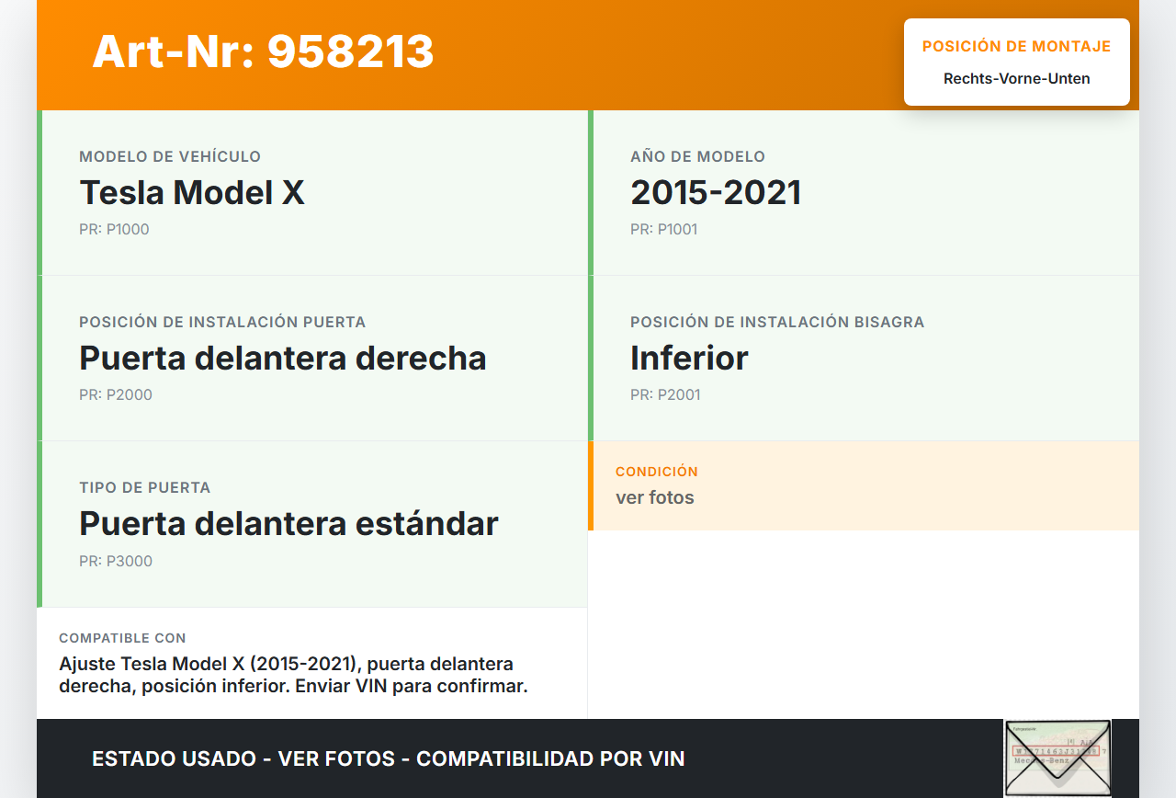Click the 'PR: P2001' code
1176x798 pixels.
pyautogui.click(x=665, y=394)
